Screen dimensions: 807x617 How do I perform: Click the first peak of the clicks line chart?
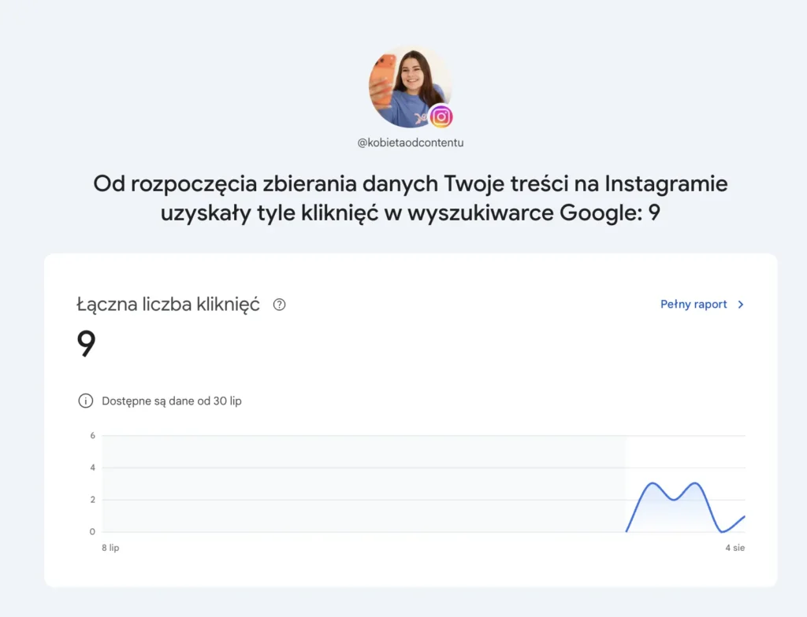click(x=653, y=483)
